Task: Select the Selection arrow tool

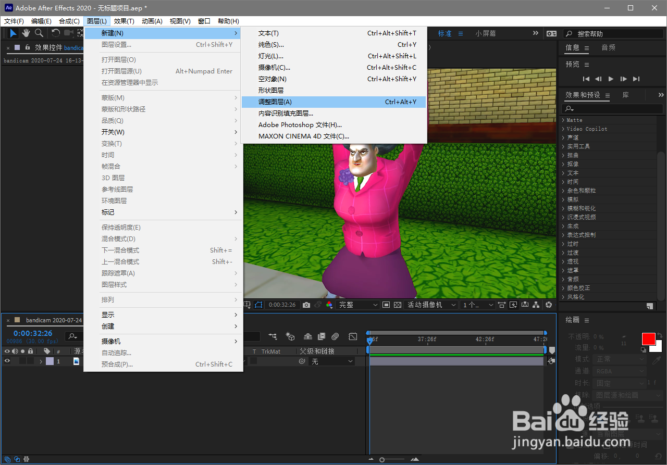Action: coord(14,33)
